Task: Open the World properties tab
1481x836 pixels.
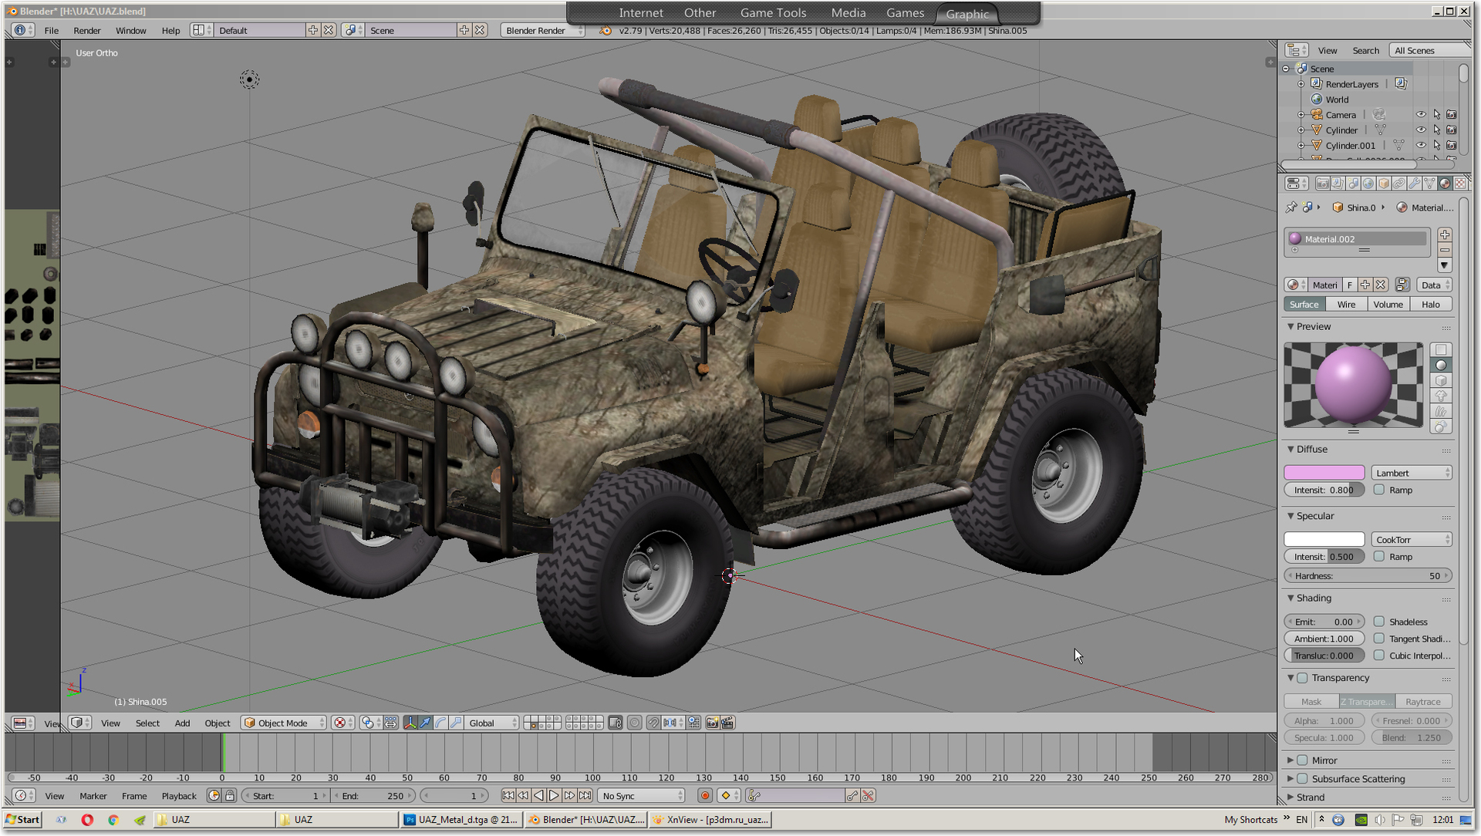Action: click(1368, 184)
